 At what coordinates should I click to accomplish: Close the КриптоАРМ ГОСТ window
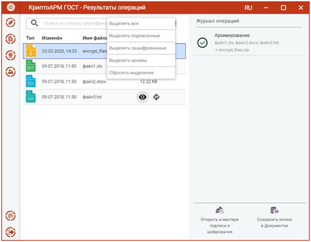(x=301, y=8)
